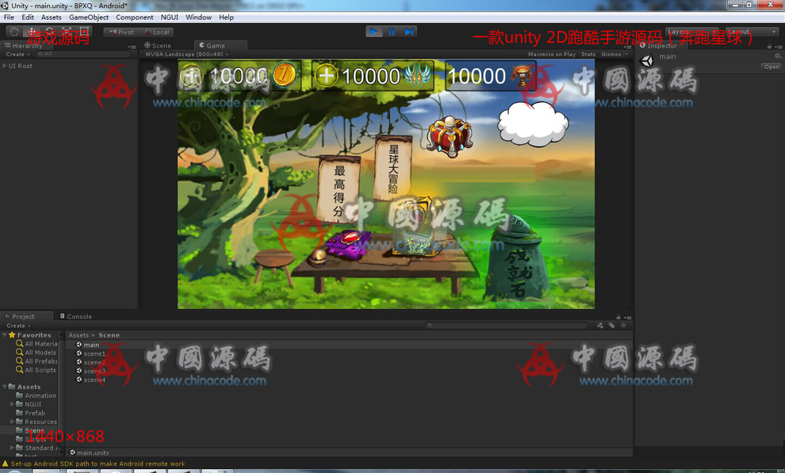Select All Scripts favorite search
Image resolution: width=785 pixels, height=473 pixels.
(x=36, y=370)
